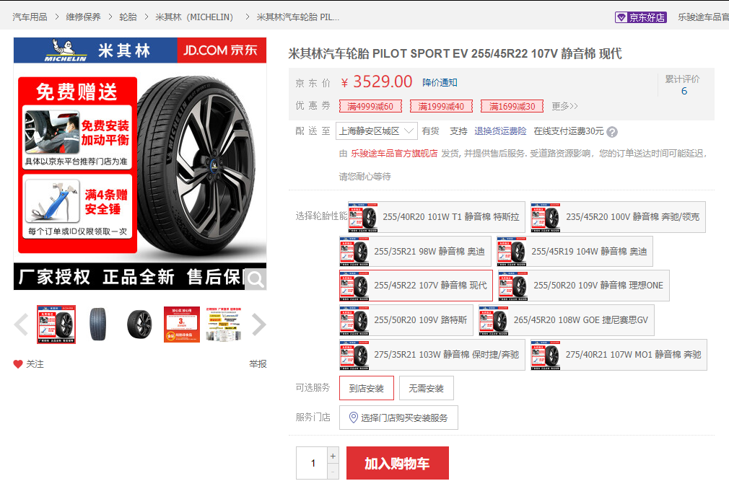Click quantity input field
Screen dimensions: 729x494
(x=312, y=463)
